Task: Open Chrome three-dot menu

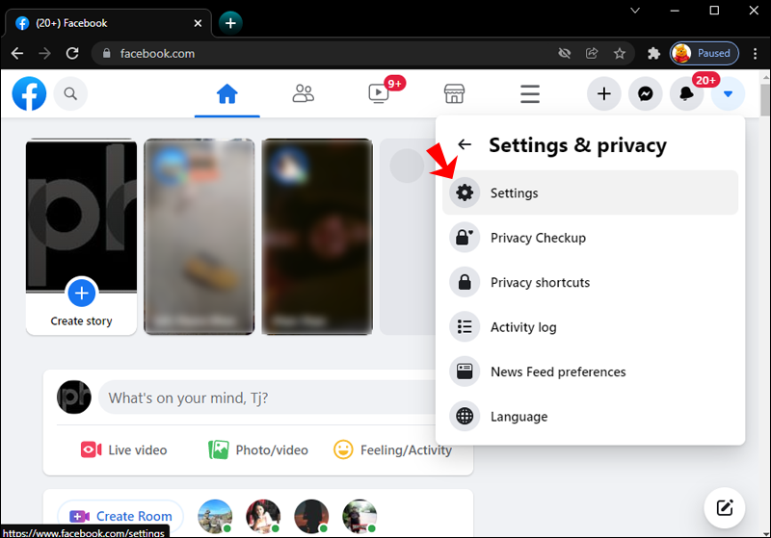Action: click(x=756, y=53)
